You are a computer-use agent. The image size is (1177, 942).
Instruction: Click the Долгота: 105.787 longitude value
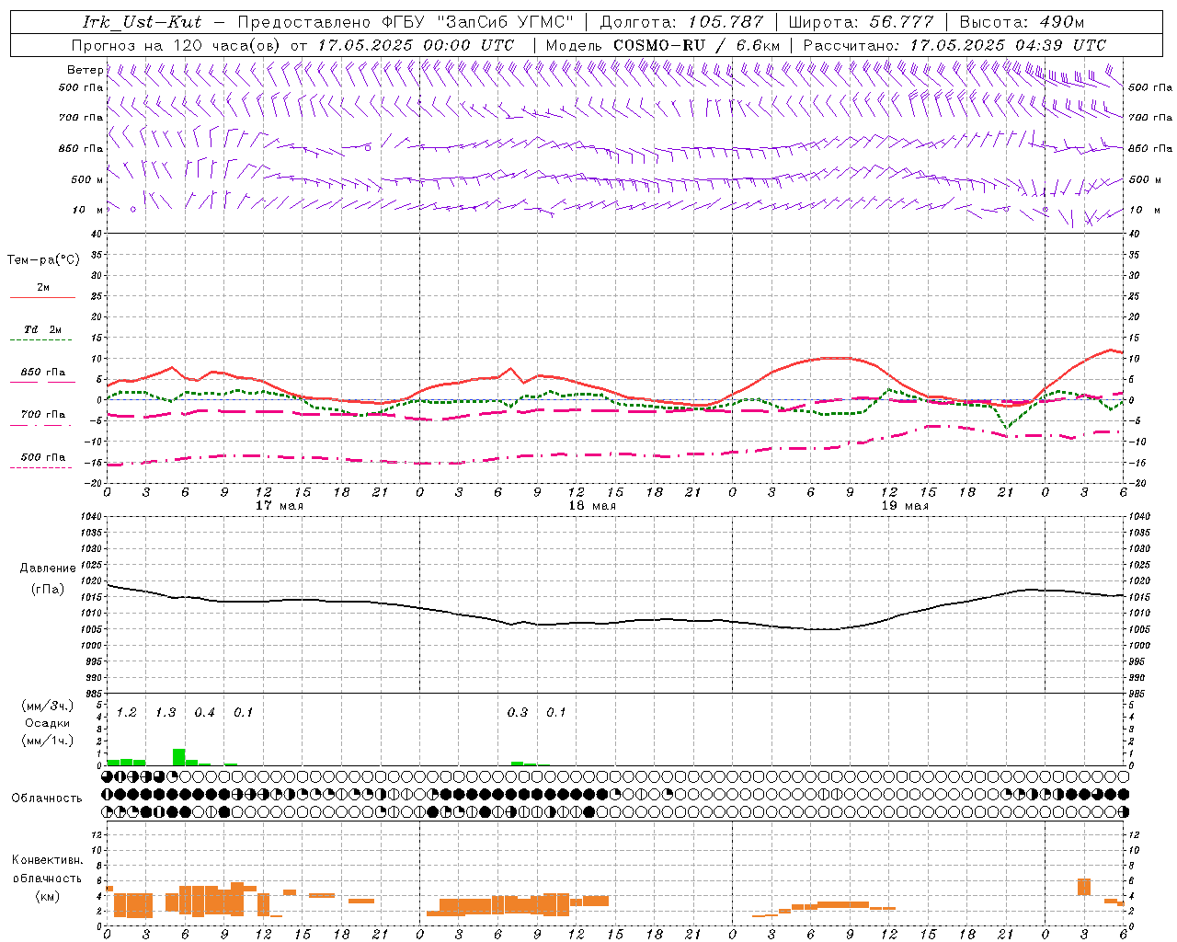(681, 22)
